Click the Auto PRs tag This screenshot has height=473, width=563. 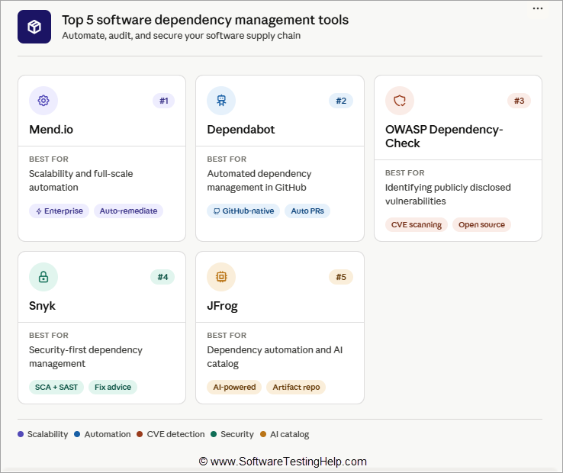tap(307, 211)
